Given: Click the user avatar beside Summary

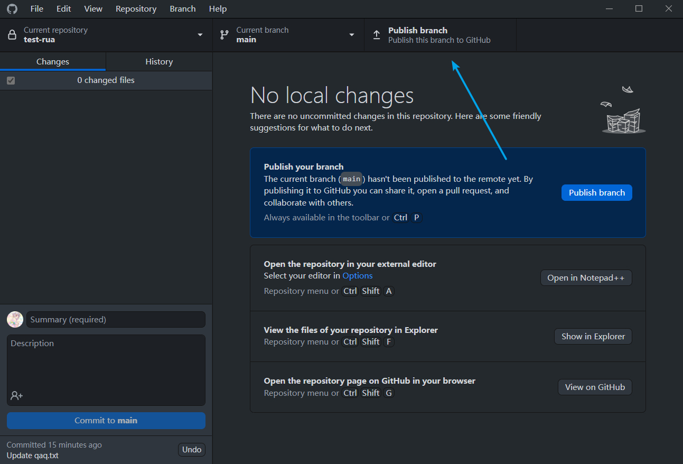Looking at the screenshot, I should [x=15, y=319].
